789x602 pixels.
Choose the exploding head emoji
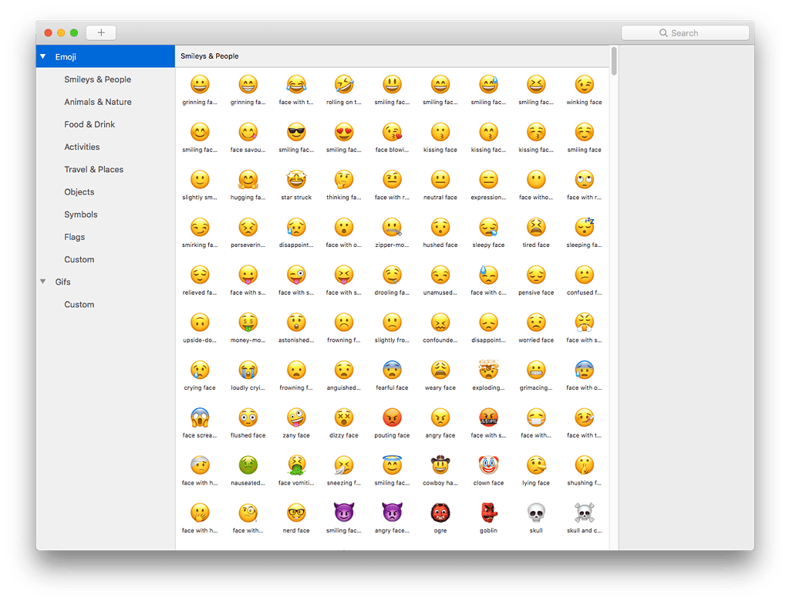[488, 370]
